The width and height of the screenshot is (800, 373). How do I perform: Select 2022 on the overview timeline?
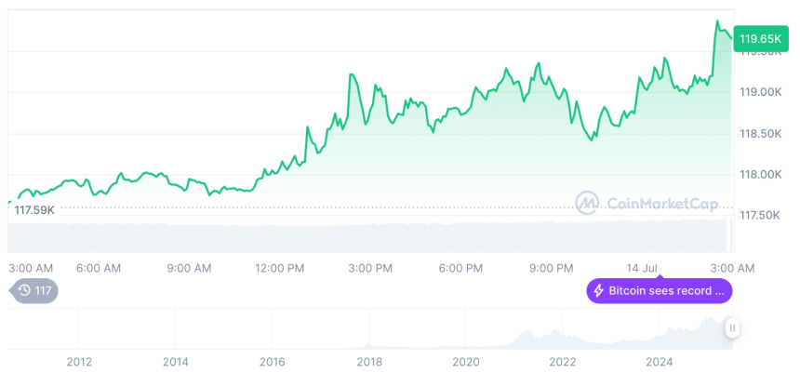[x=563, y=362]
